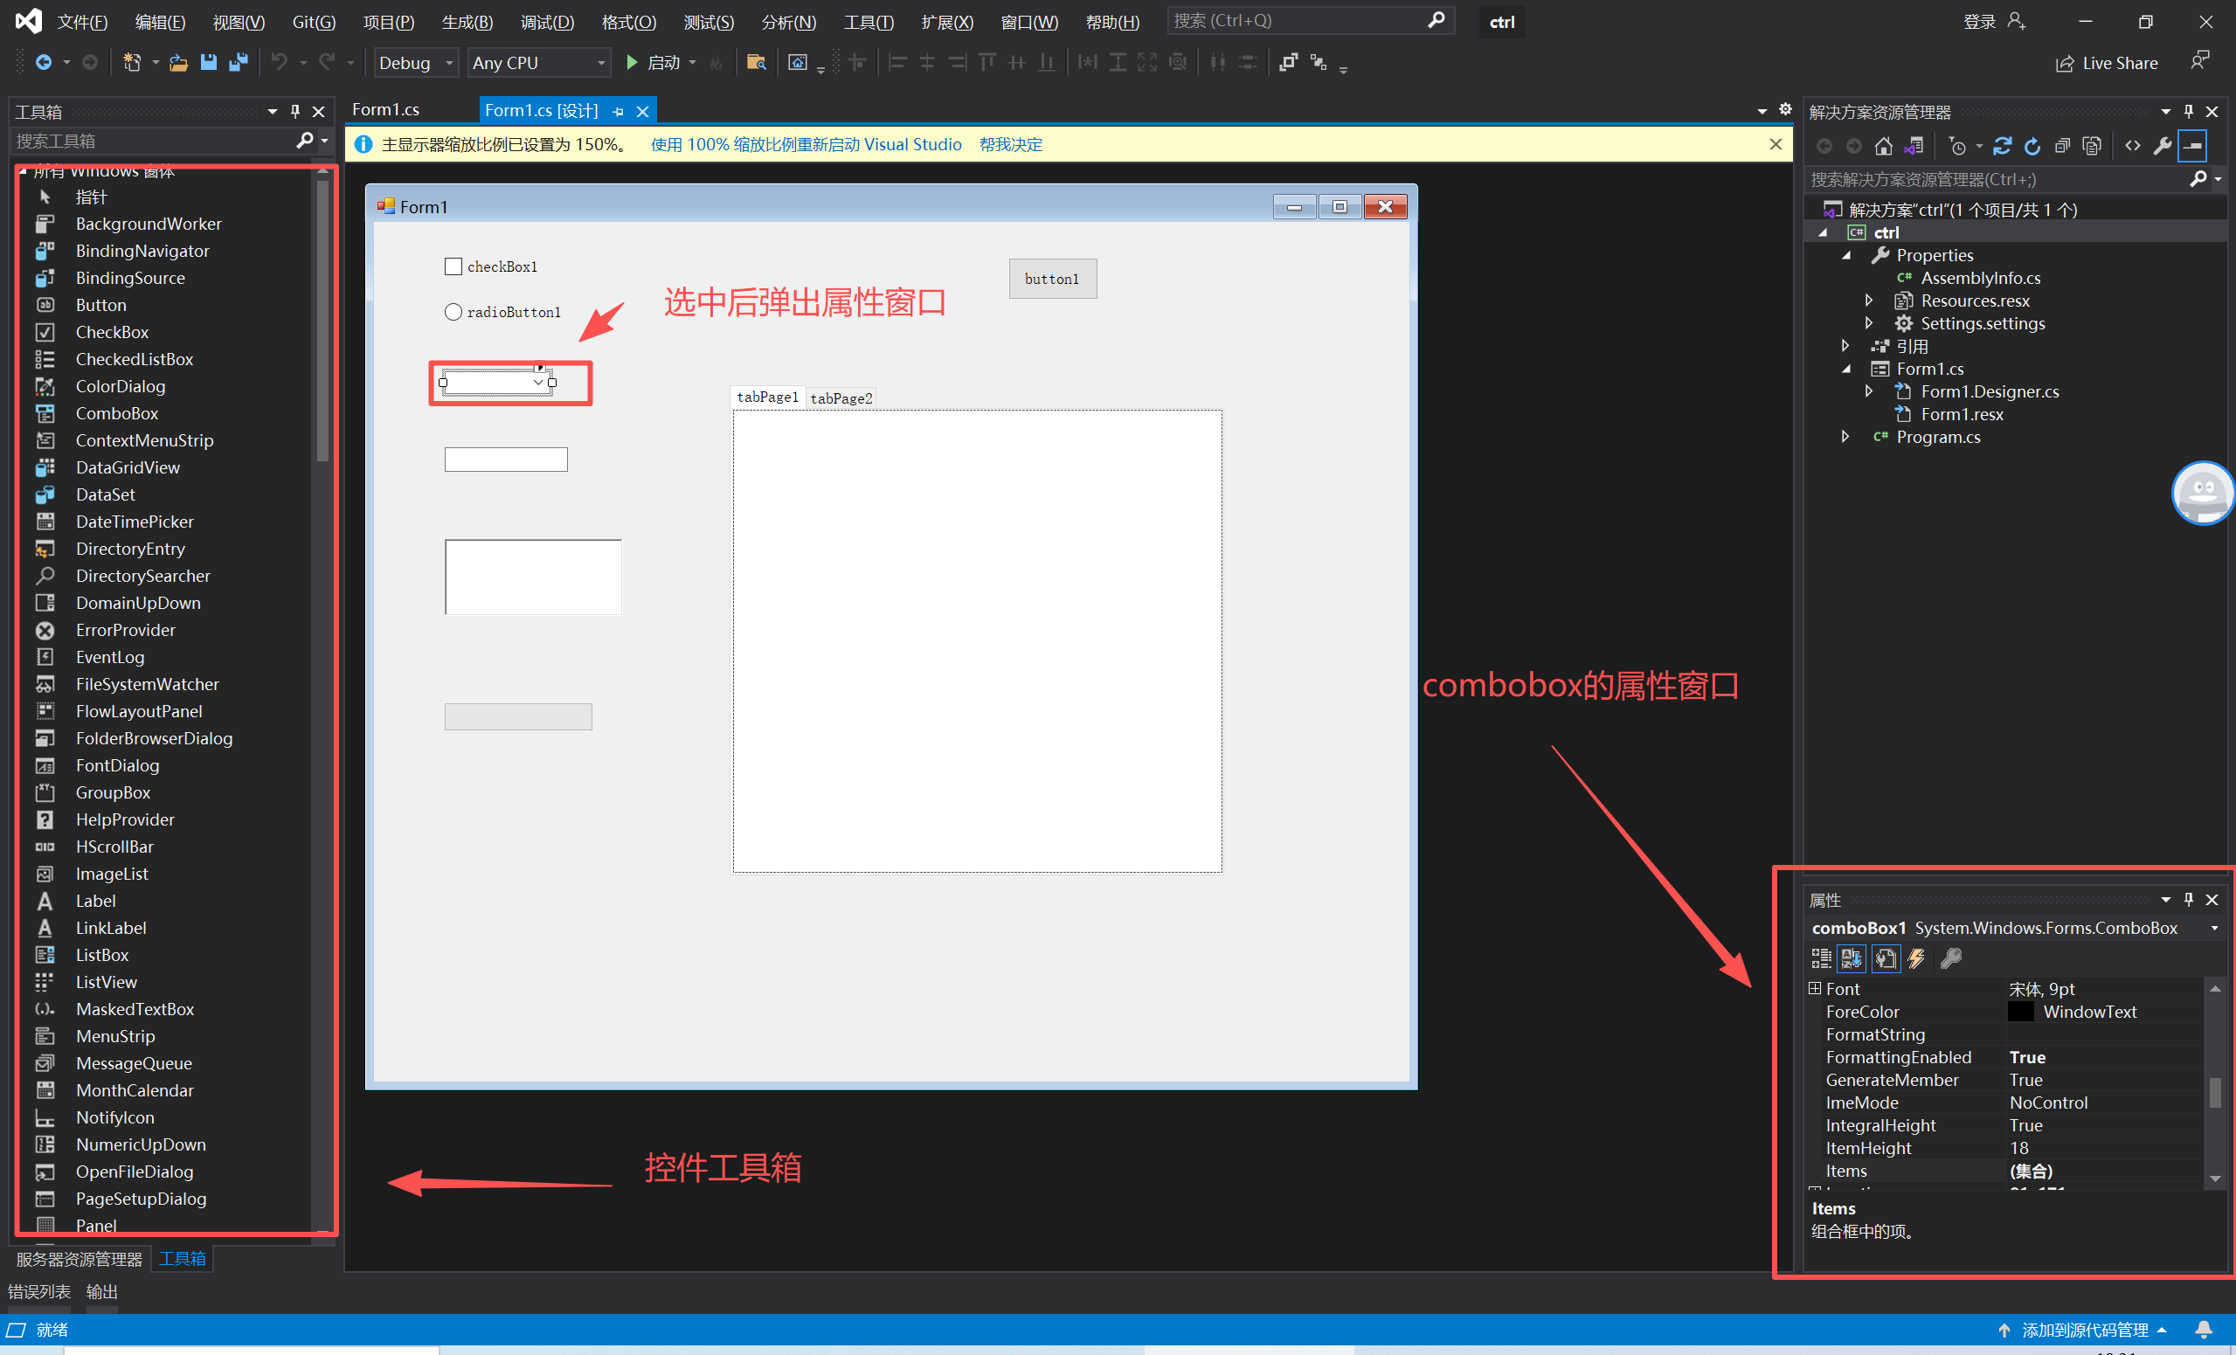Select Form1.Designer.cs in Solution Explorer
The height and width of the screenshot is (1355, 2236).
[x=1990, y=391]
